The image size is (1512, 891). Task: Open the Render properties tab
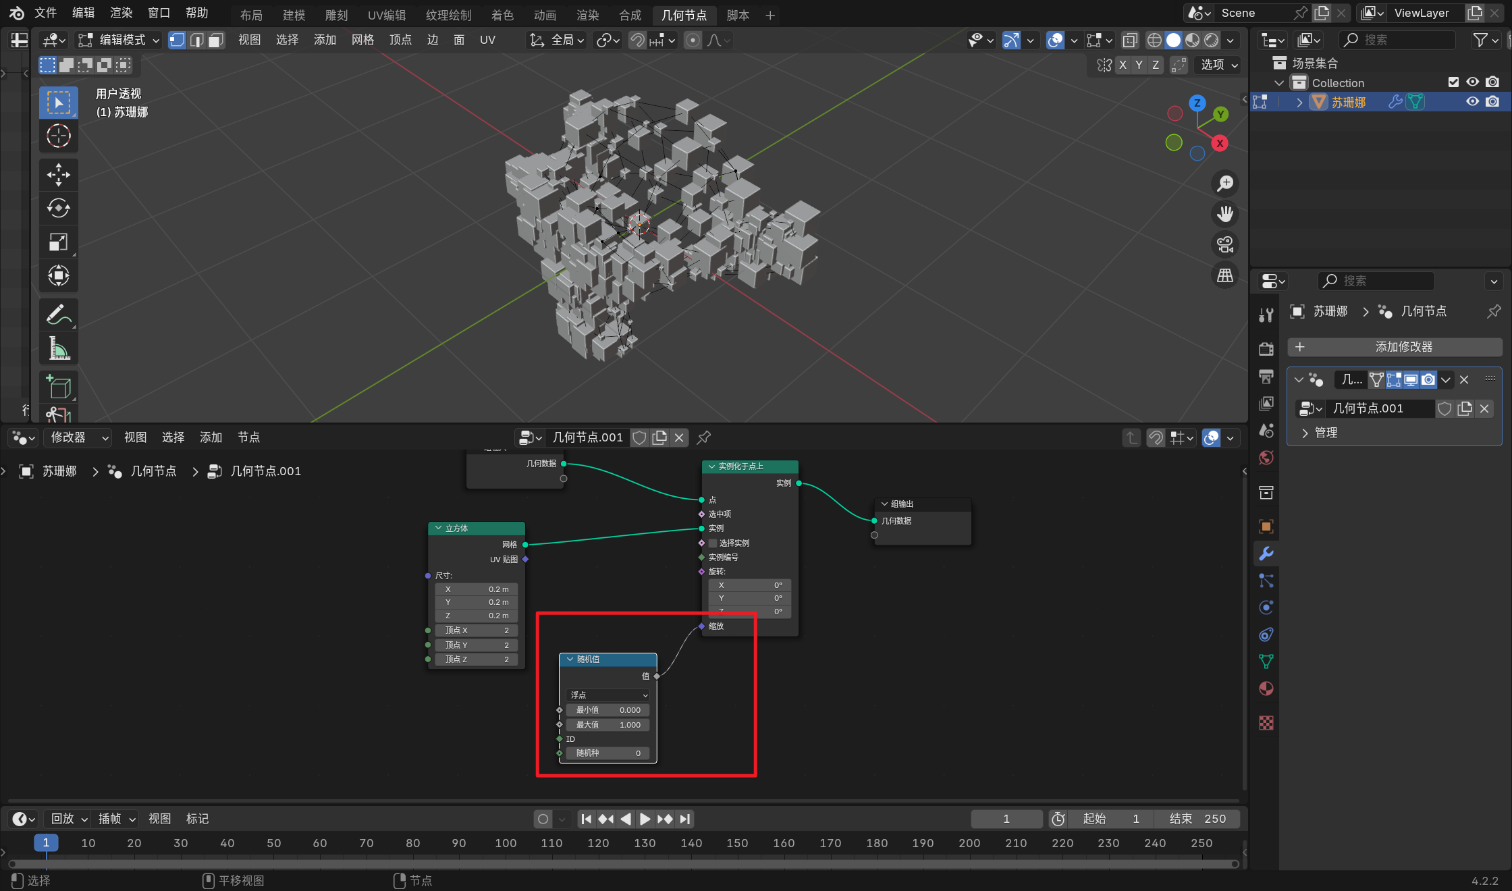click(1266, 349)
